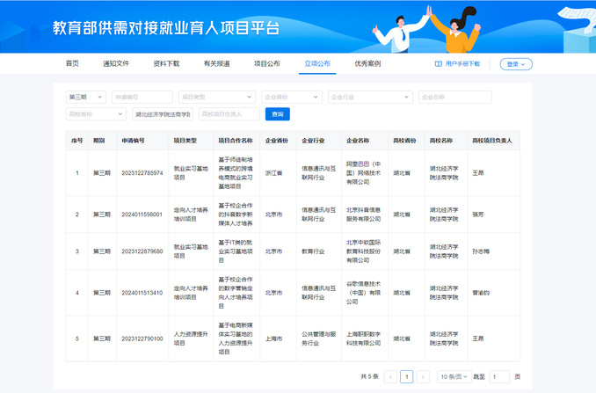
Task: Open the 项目类型 project type dropdown
Action: pos(216,97)
